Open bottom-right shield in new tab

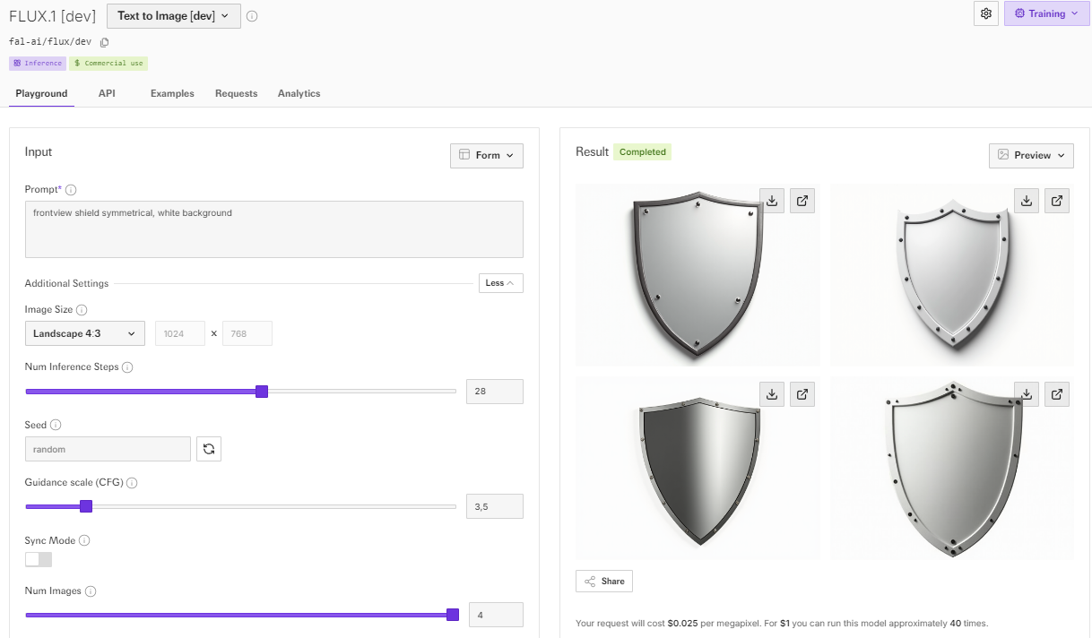point(1057,393)
